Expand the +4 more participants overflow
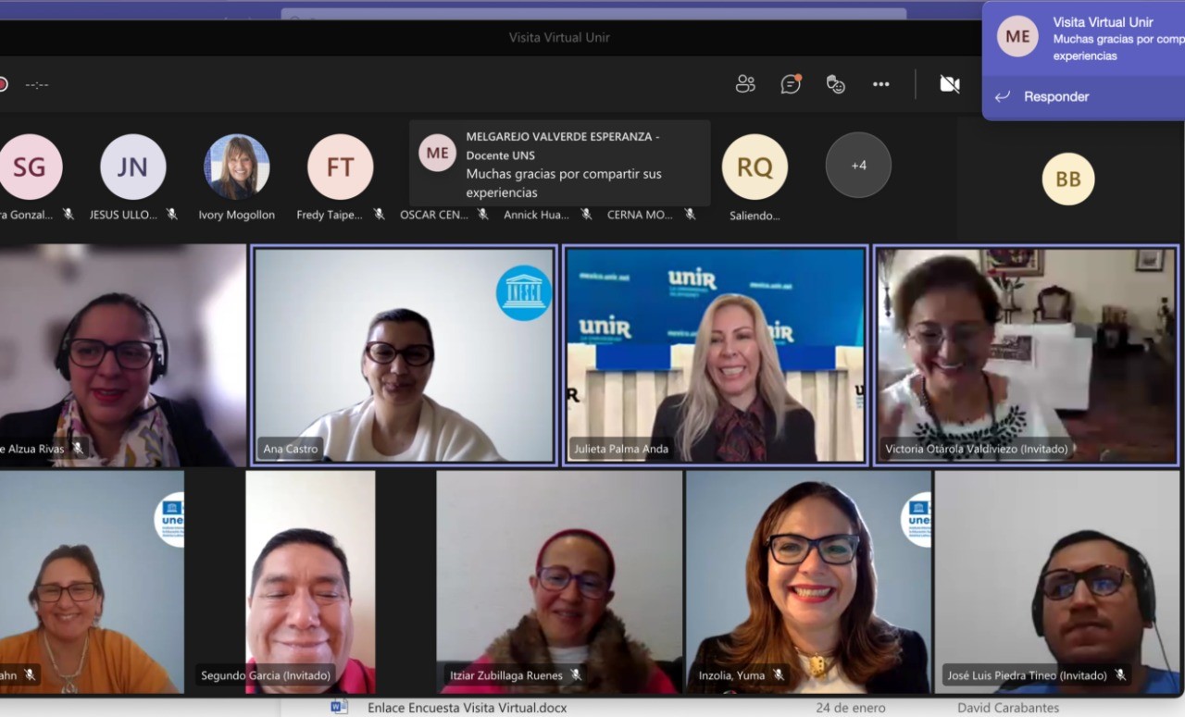The width and height of the screenshot is (1185, 717). pos(858,166)
